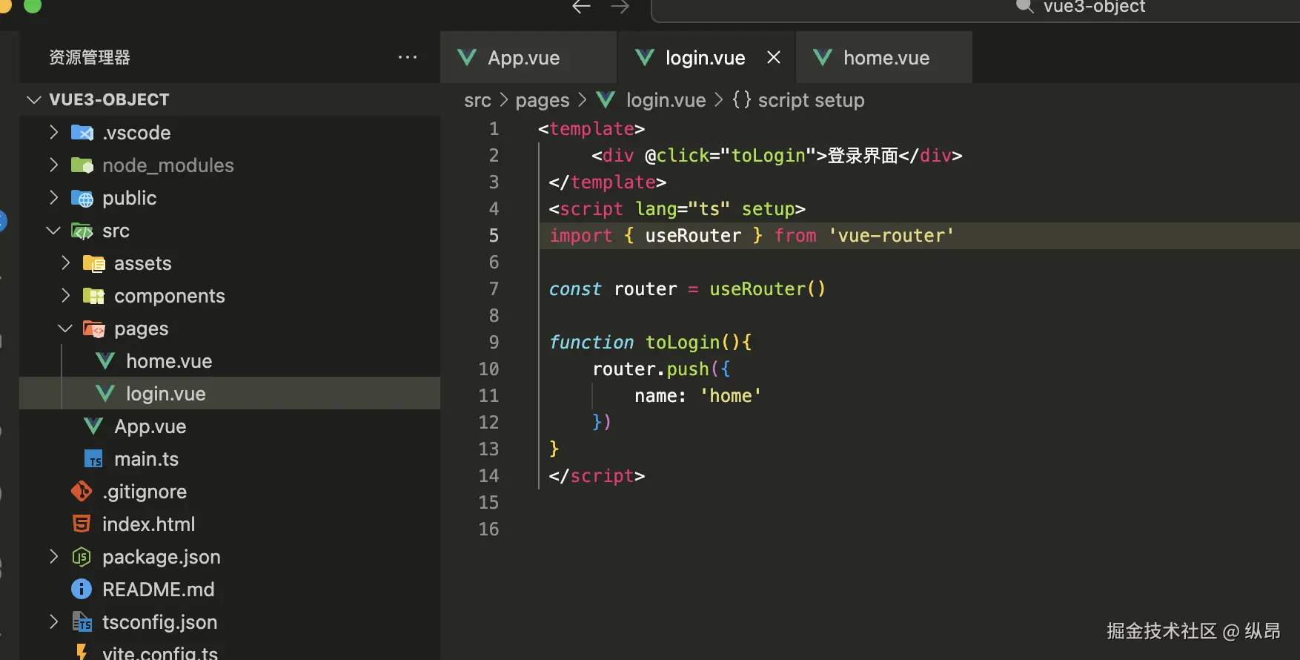The image size is (1300, 660).
Task: Expand the tsconfig.json nested chevron
Action: tap(53, 622)
